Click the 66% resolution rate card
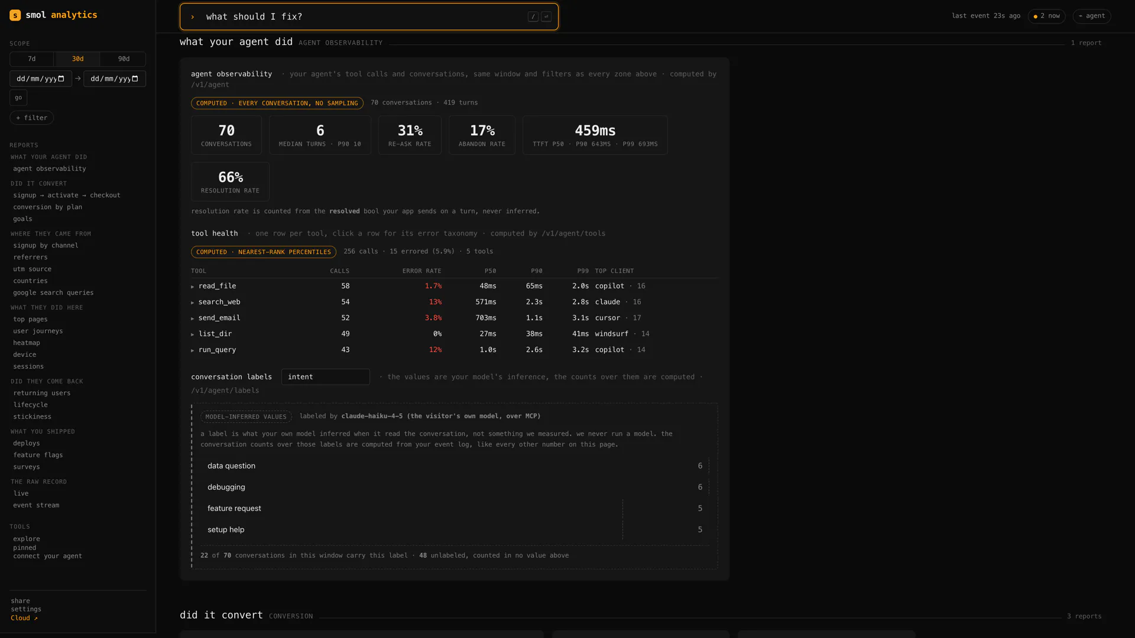The image size is (1135, 638). [230, 182]
